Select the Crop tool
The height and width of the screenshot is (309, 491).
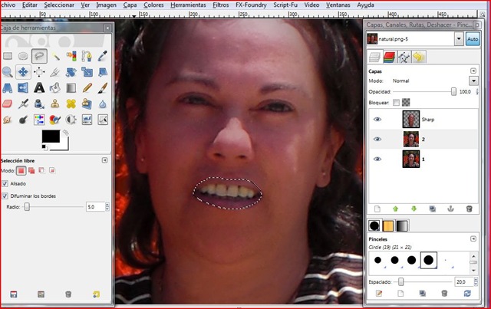tap(55, 72)
